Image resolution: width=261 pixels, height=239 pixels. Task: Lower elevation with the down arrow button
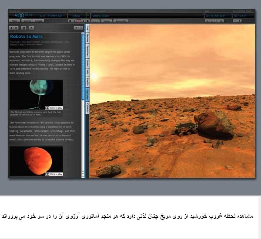coord(94,21)
